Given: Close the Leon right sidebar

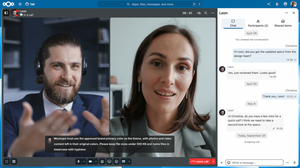Looking at the screenshot, I should 294,13.
